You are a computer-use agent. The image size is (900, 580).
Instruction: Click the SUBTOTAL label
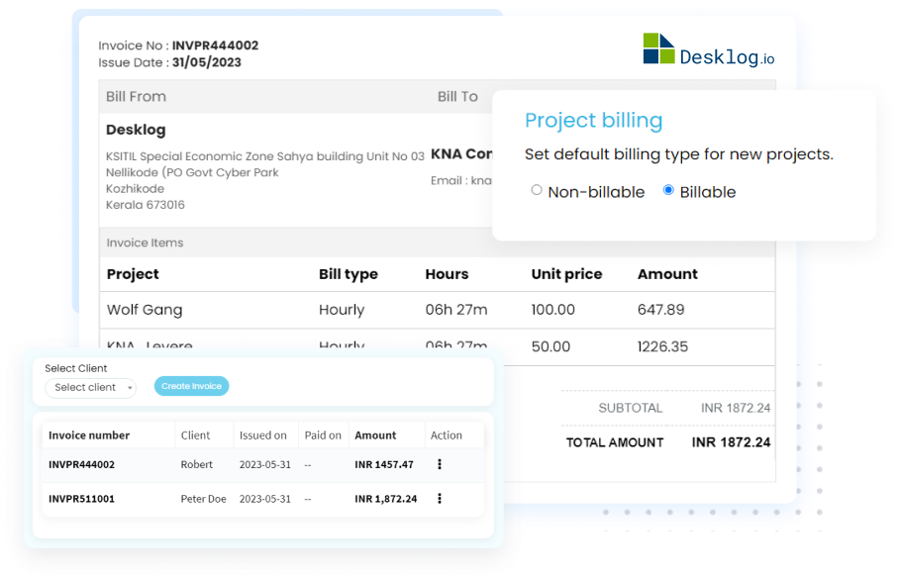(631, 408)
